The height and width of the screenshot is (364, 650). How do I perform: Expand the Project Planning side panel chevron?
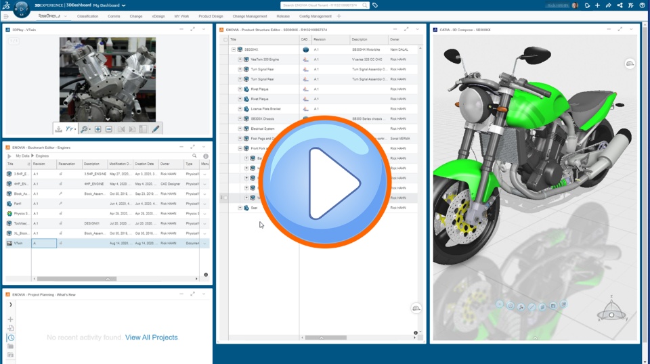(x=10, y=304)
